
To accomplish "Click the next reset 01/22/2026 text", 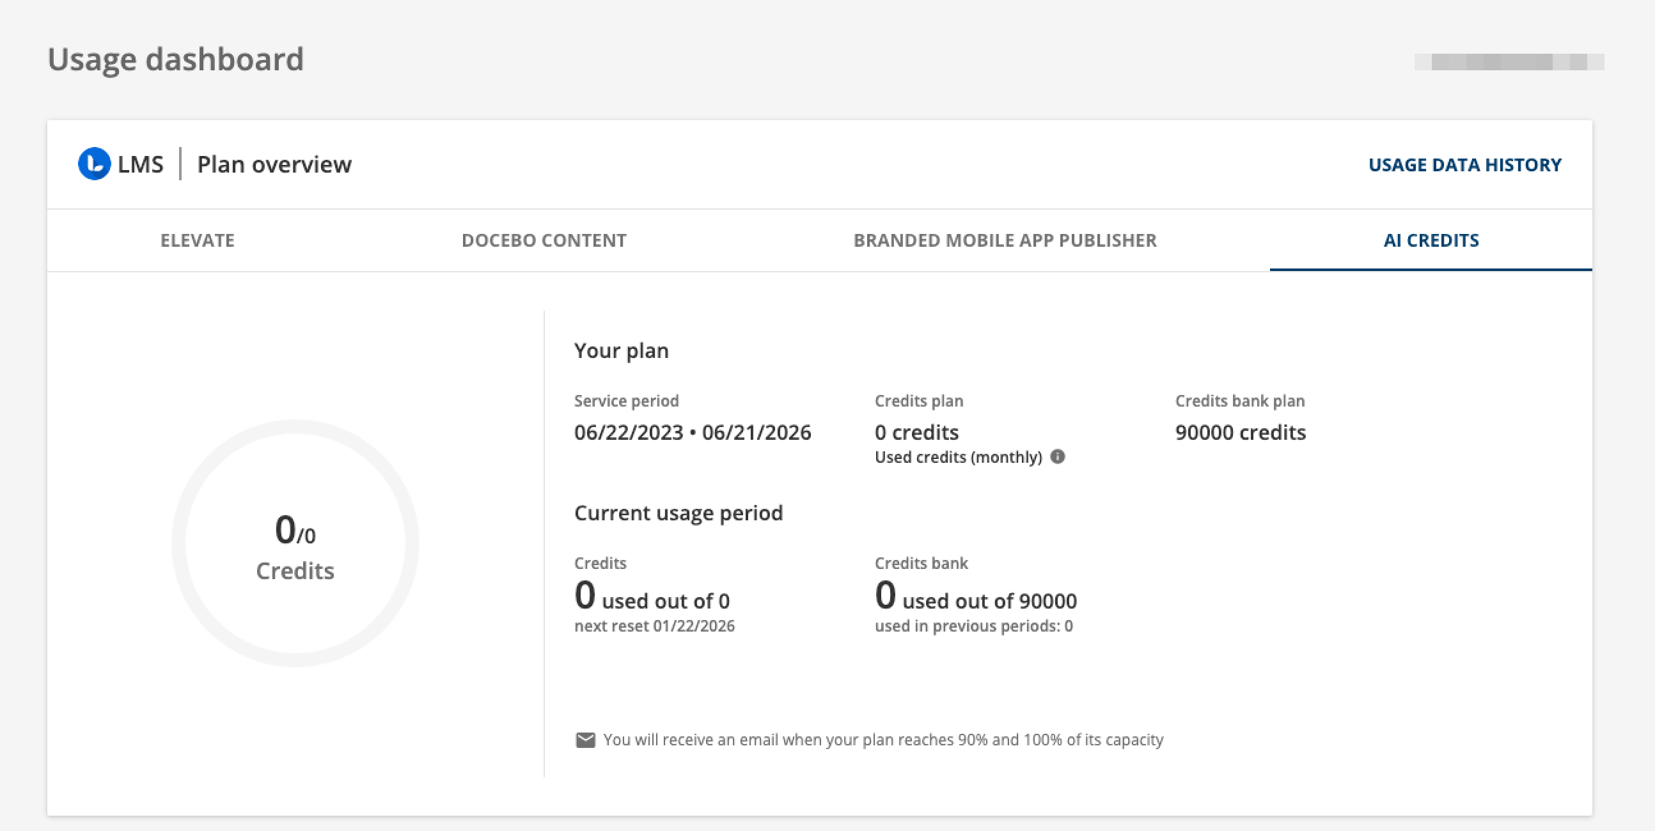I will 654,626.
